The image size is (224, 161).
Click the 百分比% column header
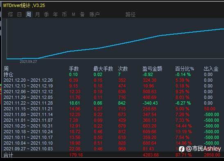tap(185, 69)
